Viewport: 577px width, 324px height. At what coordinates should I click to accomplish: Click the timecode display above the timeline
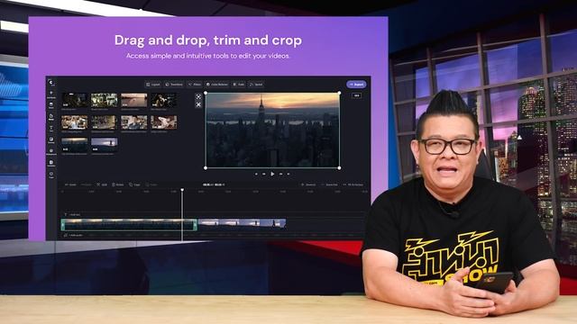coord(214,184)
